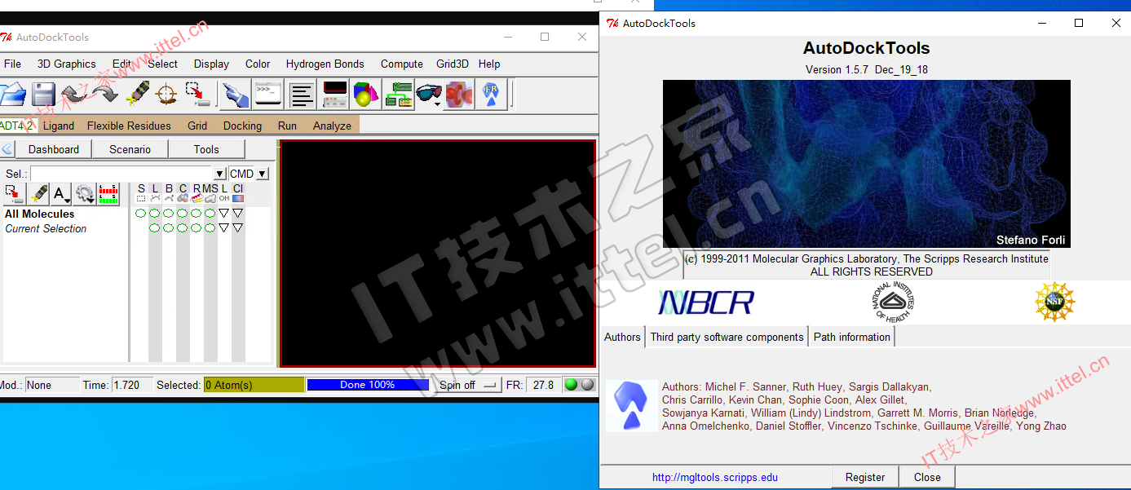Toggle the MS surface oval for All Molecules

210,214
